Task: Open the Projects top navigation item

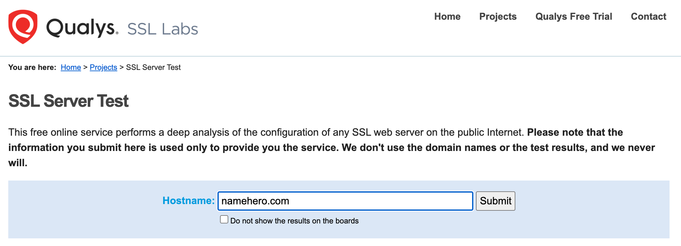Action: tap(498, 17)
